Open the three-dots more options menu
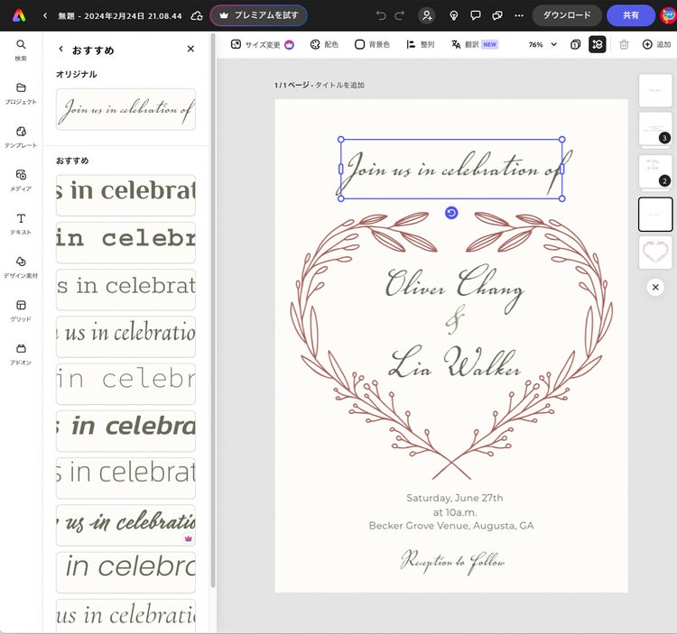Image resolution: width=677 pixels, height=634 pixels. [x=518, y=15]
